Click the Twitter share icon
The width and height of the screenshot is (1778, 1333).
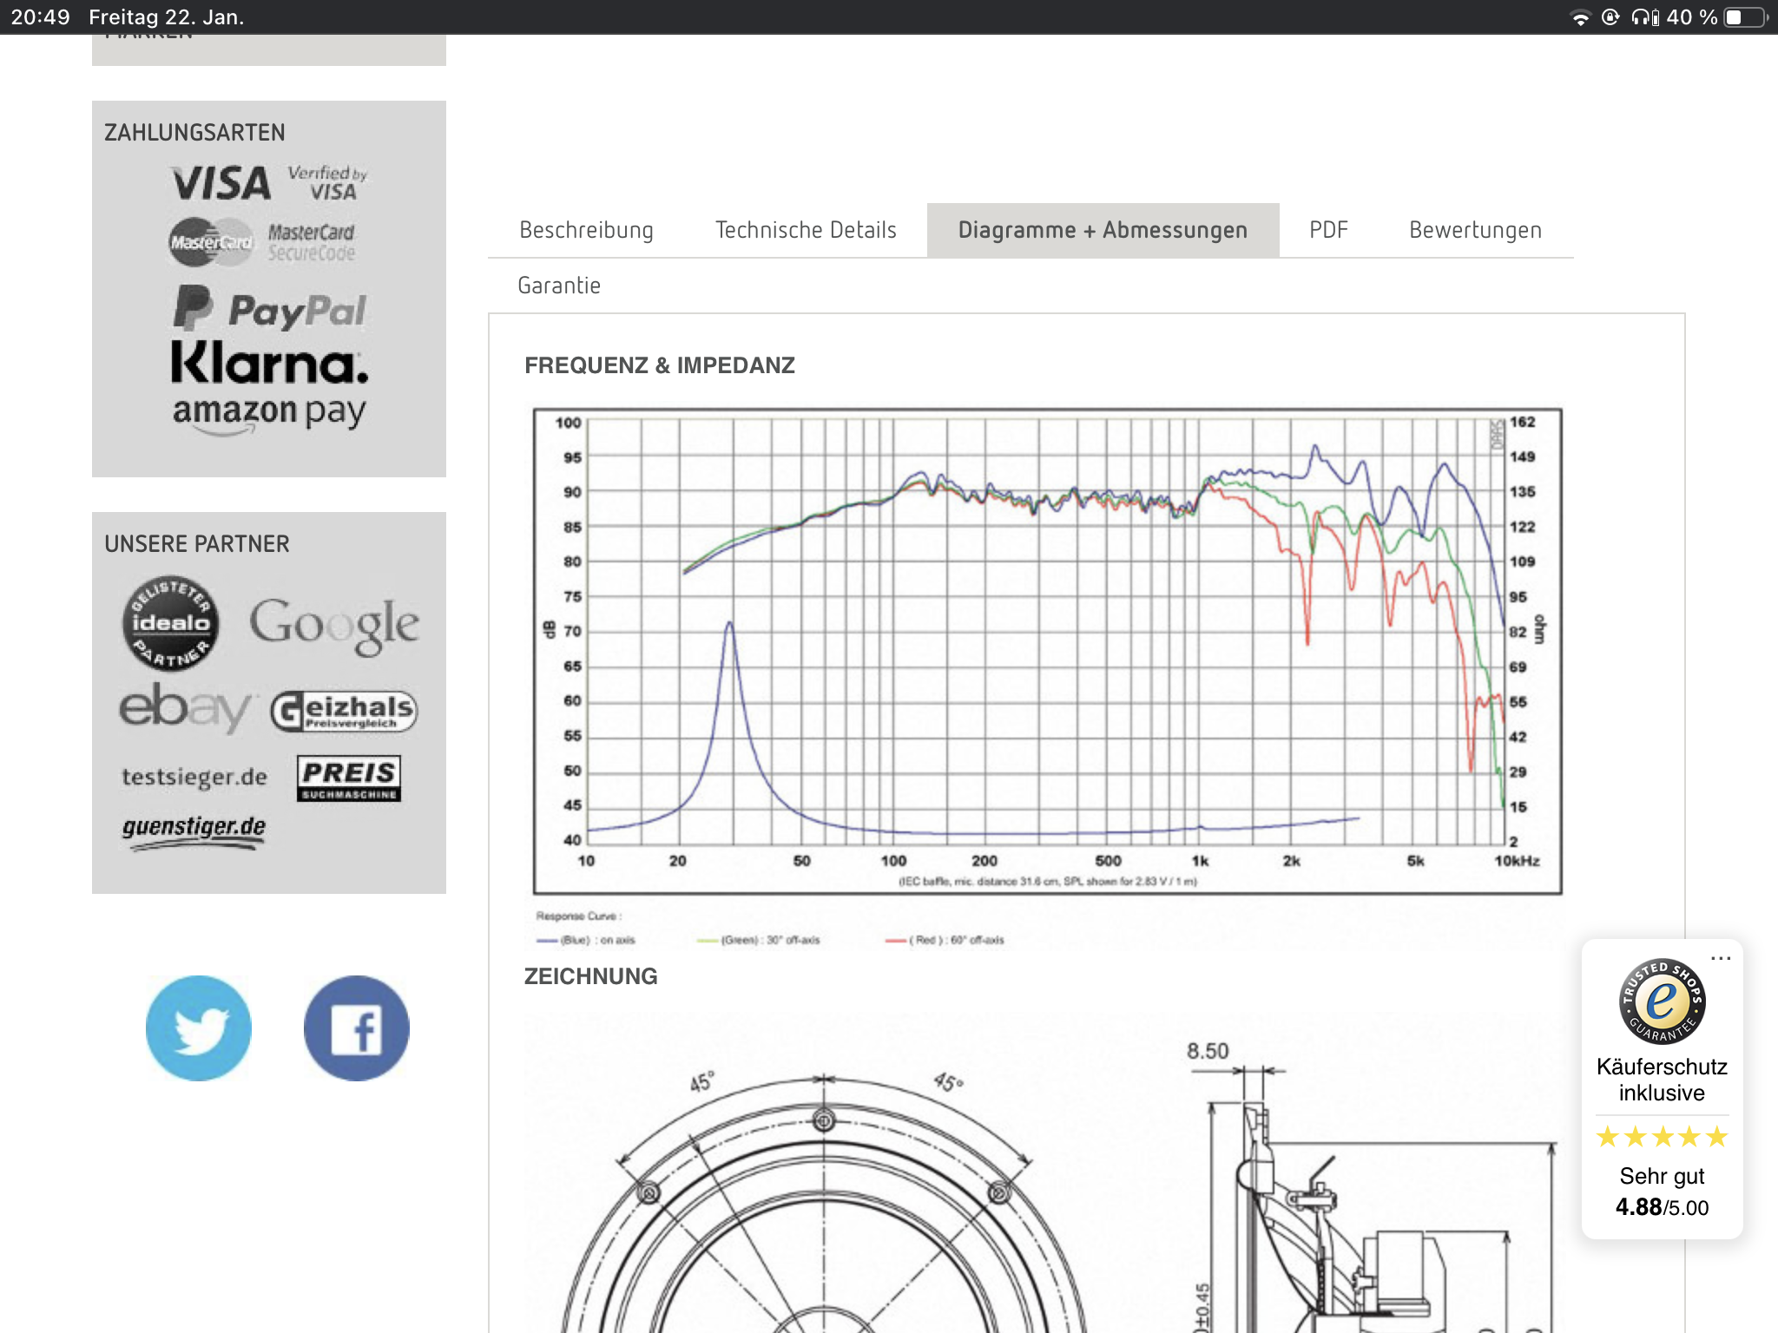[199, 1028]
